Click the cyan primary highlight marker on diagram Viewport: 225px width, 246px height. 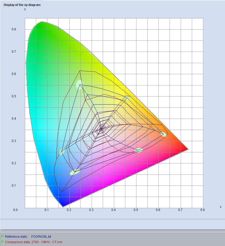(x=62, y=152)
